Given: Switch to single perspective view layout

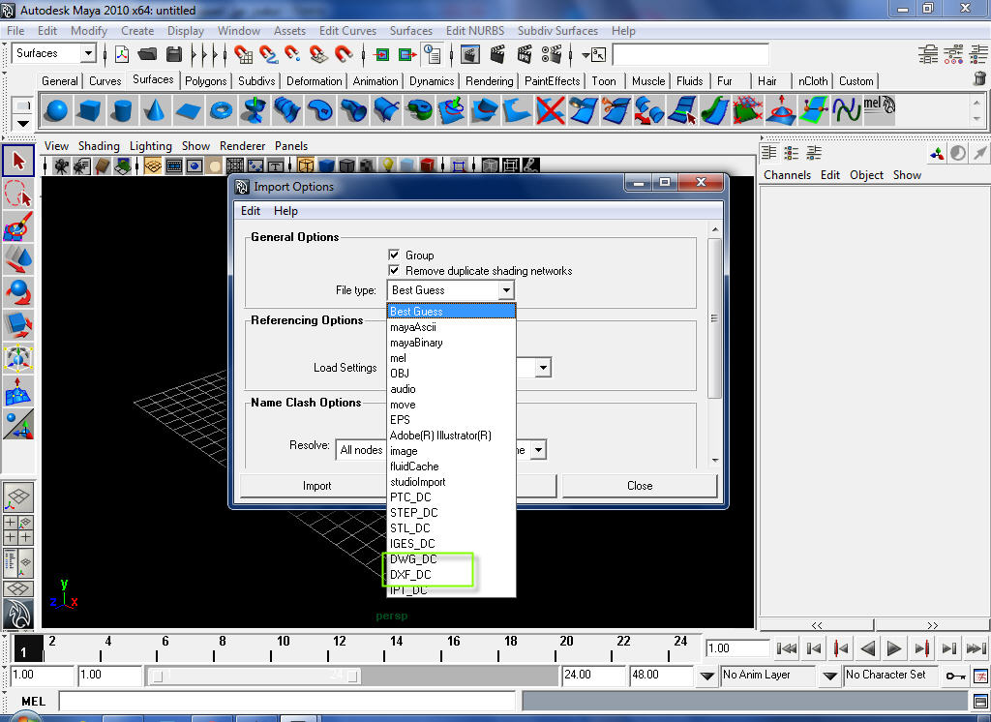Looking at the screenshot, I should point(18,497).
